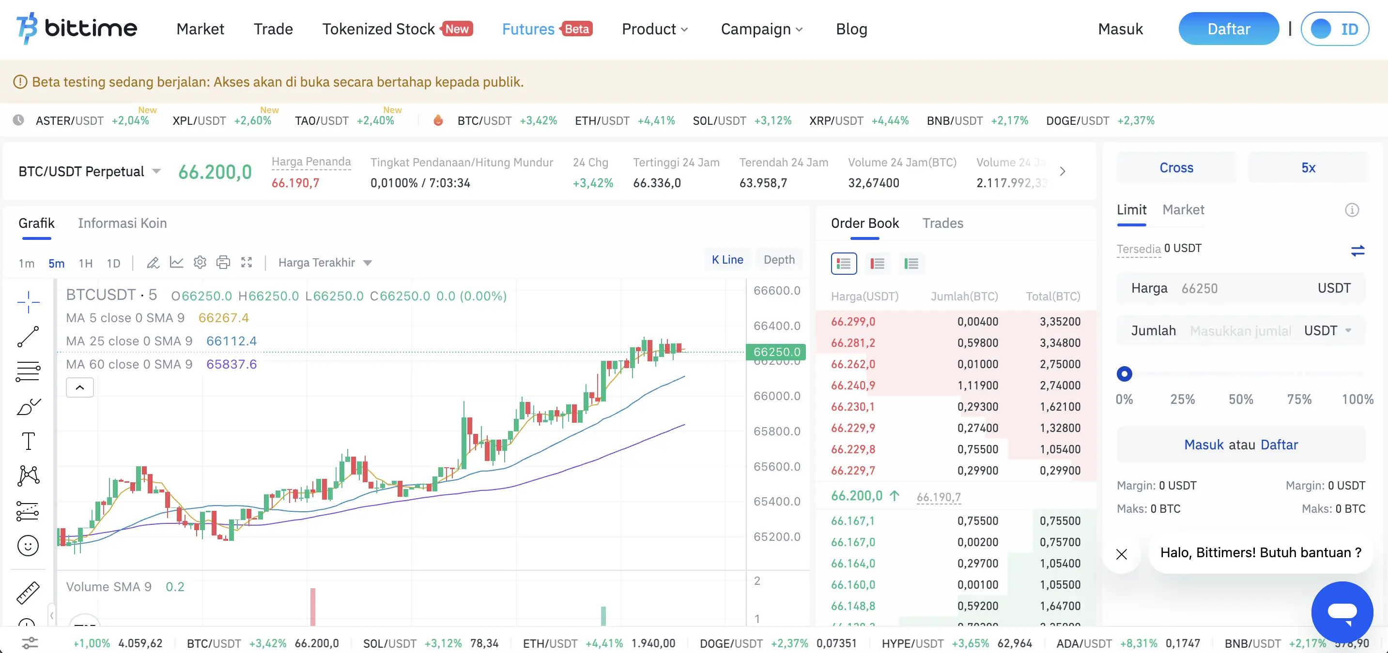Image resolution: width=1388 pixels, height=653 pixels.
Task: Set order amount slider to 50%
Action: pos(1241,399)
